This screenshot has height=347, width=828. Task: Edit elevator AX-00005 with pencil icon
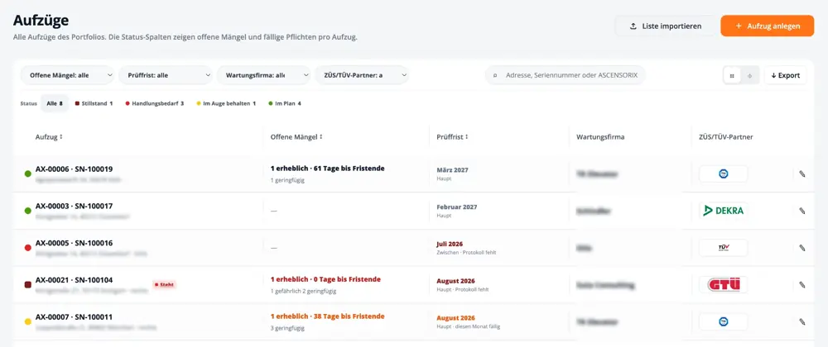click(x=802, y=248)
